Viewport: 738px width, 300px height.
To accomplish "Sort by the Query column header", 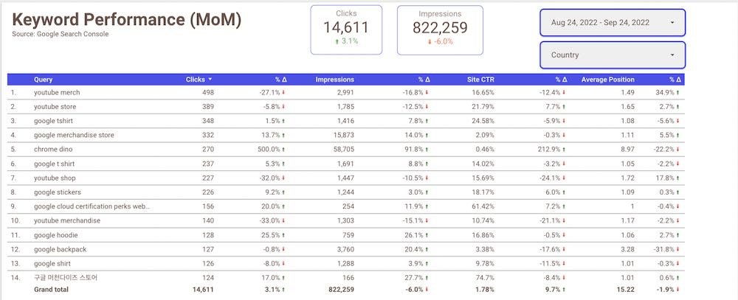I will 44,80.
